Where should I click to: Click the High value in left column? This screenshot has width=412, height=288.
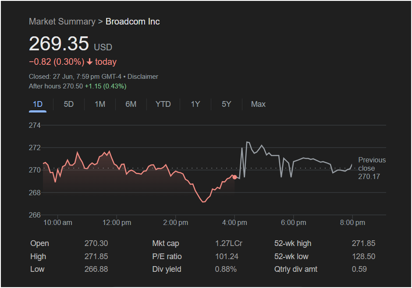point(96,256)
